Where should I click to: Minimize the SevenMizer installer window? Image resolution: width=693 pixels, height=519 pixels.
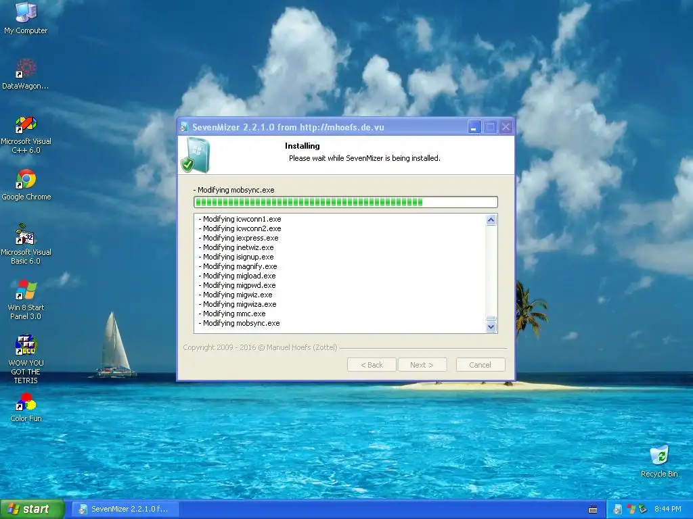(474, 127)
